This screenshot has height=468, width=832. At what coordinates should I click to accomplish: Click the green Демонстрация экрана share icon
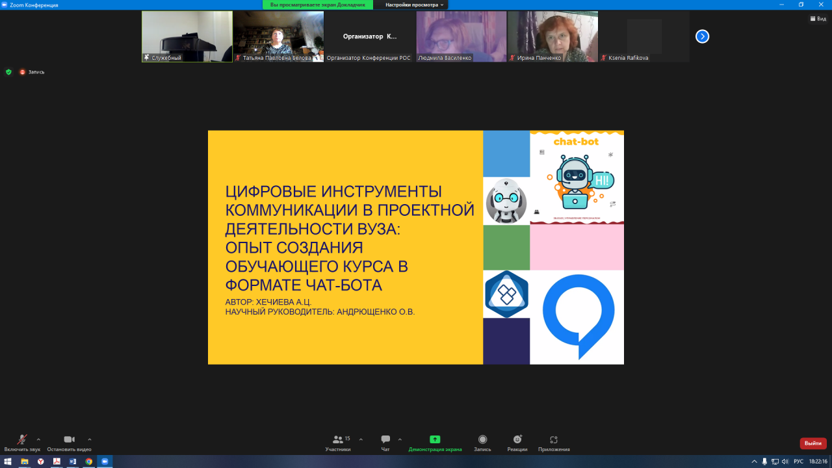tap(435, 439)
